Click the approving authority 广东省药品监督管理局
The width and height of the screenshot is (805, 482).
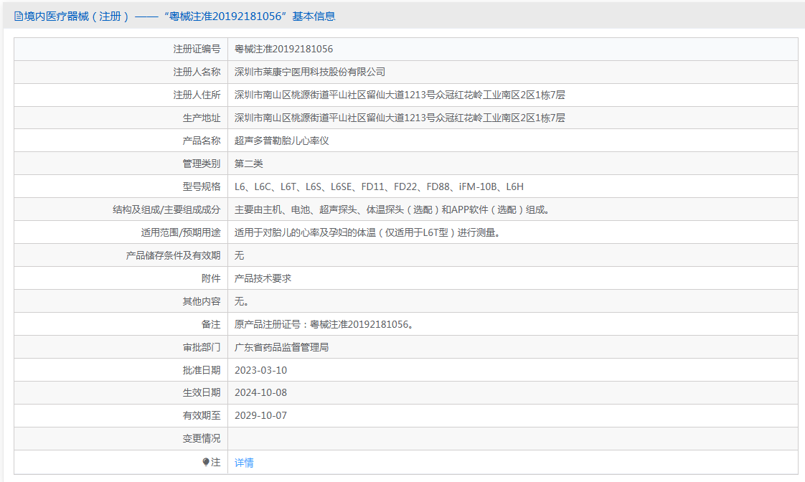coord(281,347)
